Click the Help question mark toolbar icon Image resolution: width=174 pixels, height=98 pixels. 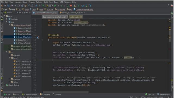(x=90, y=5)
